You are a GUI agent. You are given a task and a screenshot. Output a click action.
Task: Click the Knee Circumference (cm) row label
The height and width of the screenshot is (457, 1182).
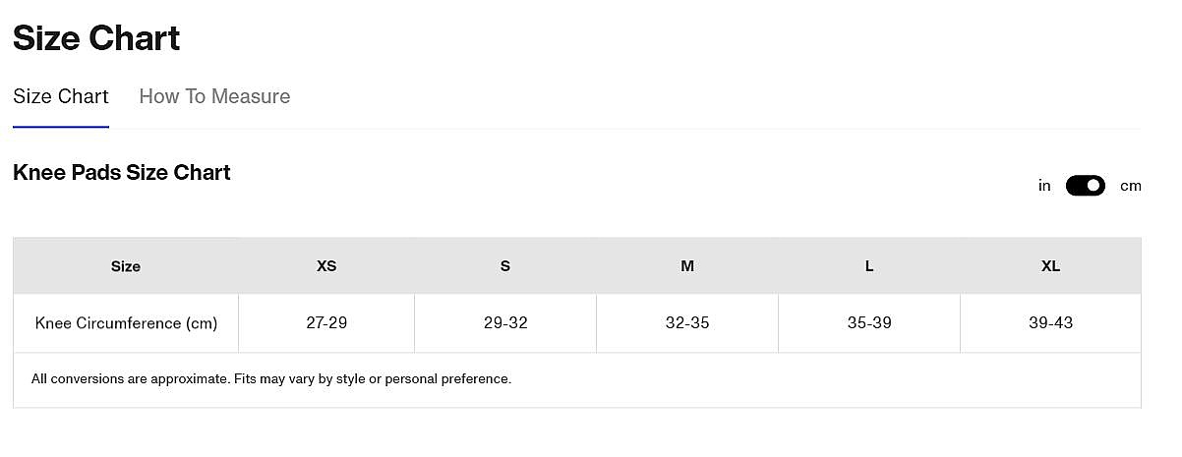126,323
